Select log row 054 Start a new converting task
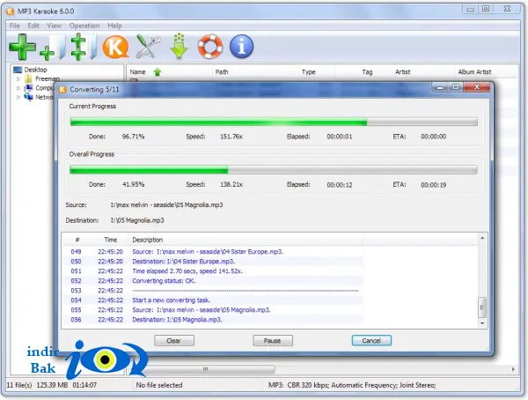The height and width of the screenshot is (400, 528). 213,300
